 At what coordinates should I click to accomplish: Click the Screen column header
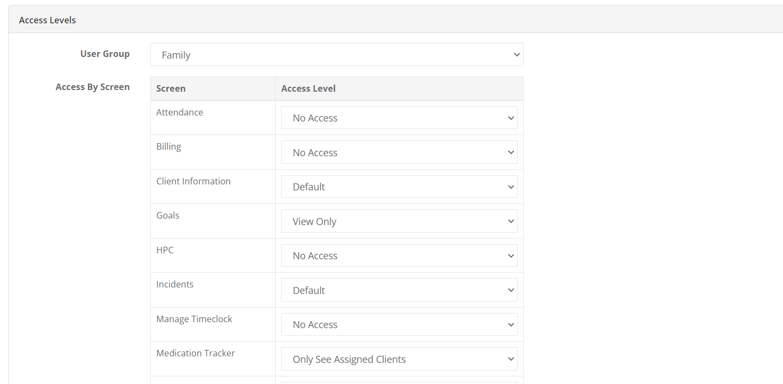coord(171,88)
